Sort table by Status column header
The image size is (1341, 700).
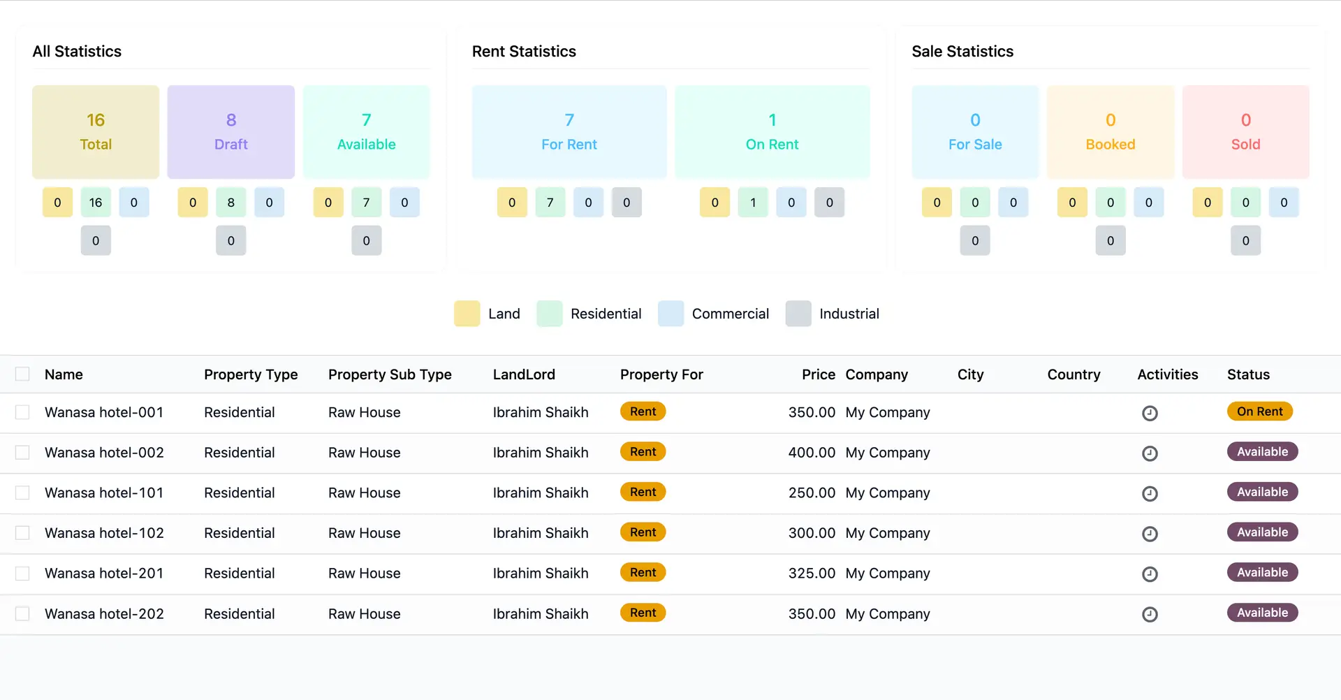click(1248, 374)
